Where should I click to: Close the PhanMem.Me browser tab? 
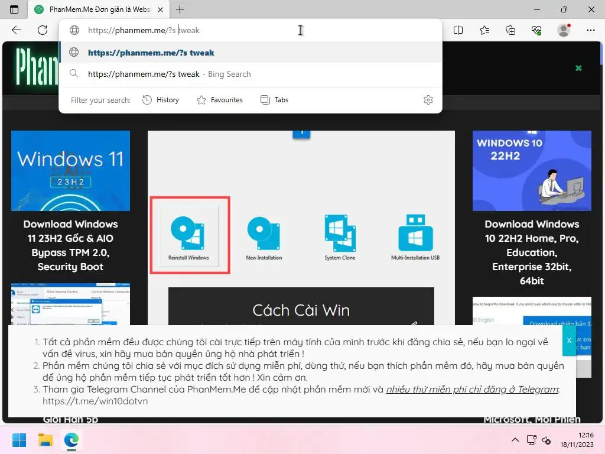point(161,9)
